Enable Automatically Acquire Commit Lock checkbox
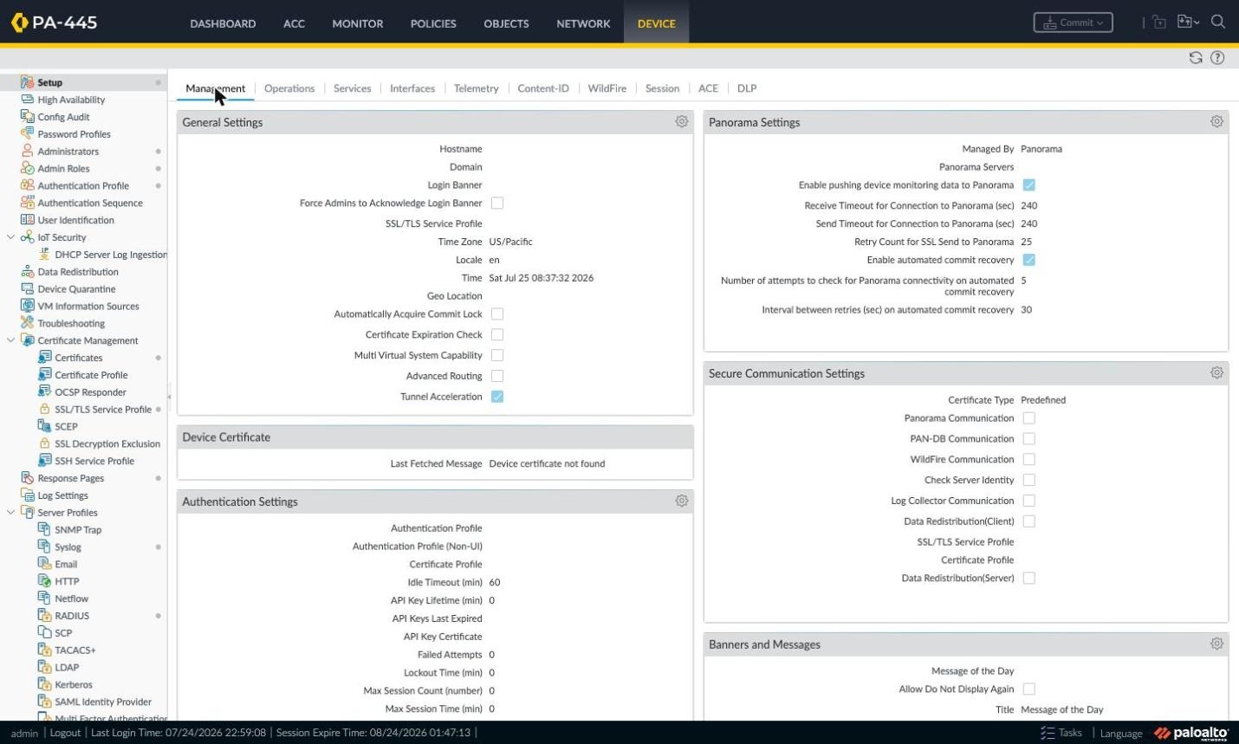This screenshot has height=744, width=1239. [x=497, y=314]
